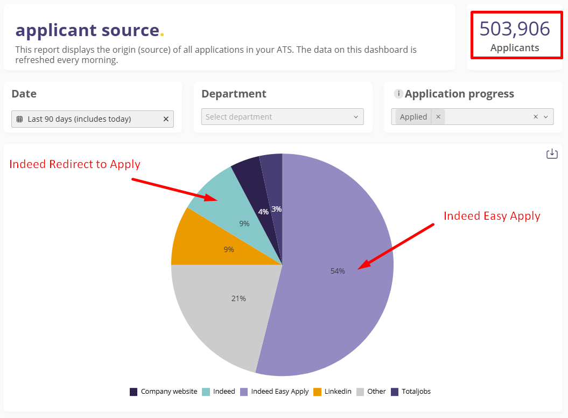Open the Last 90 days date picker

pyautogui.click(x=93, y=119)
